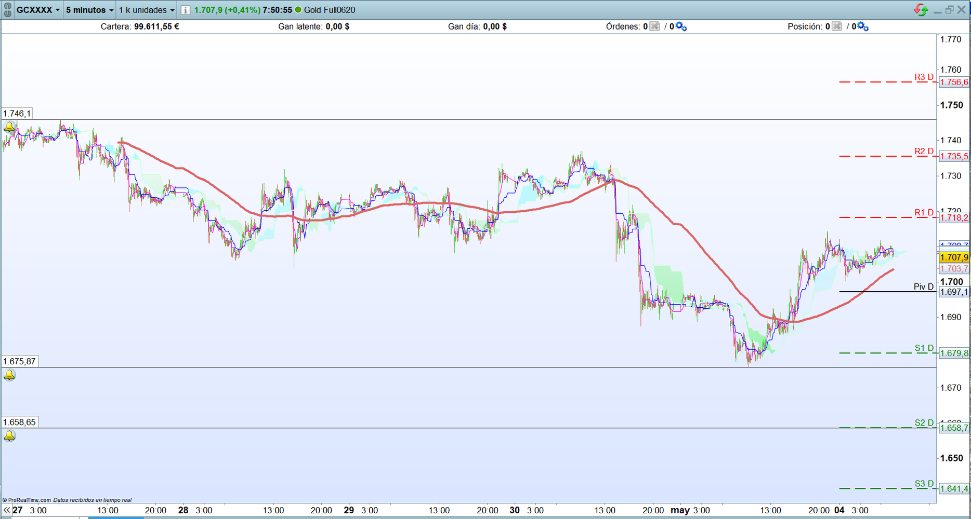Restore the chart window size

(x=949, y=10)
